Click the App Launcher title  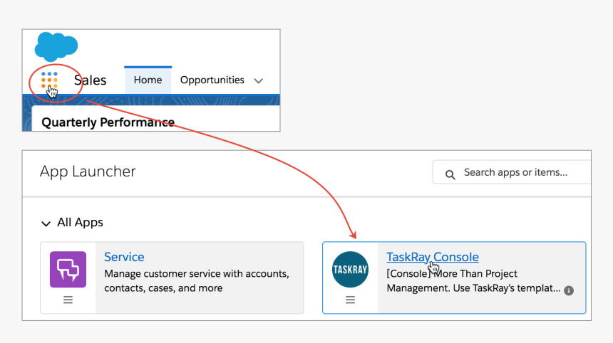tap(88, 171)
